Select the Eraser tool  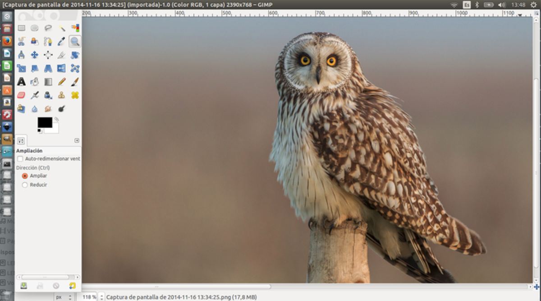tap(21, 95)
